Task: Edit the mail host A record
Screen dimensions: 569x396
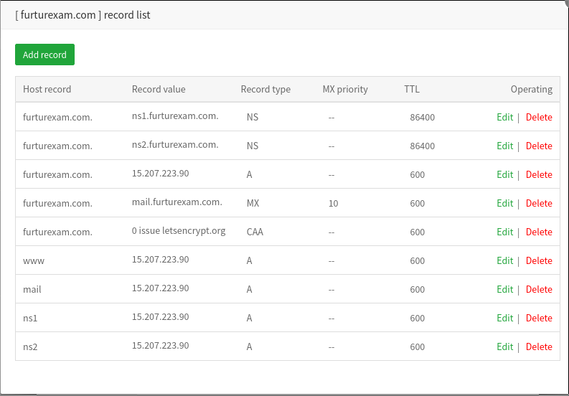Action: pos(504,289)
